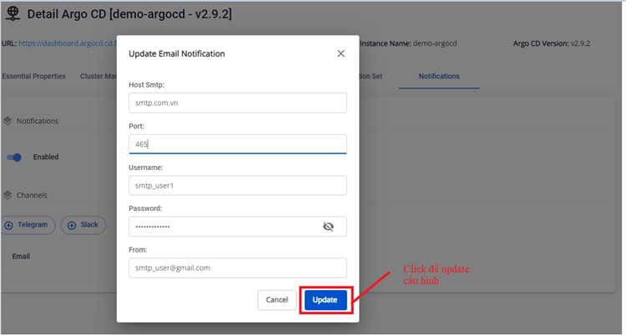Click into the Port field showing 465
Viewport: 626px width, 335px height.
(237, 143)
